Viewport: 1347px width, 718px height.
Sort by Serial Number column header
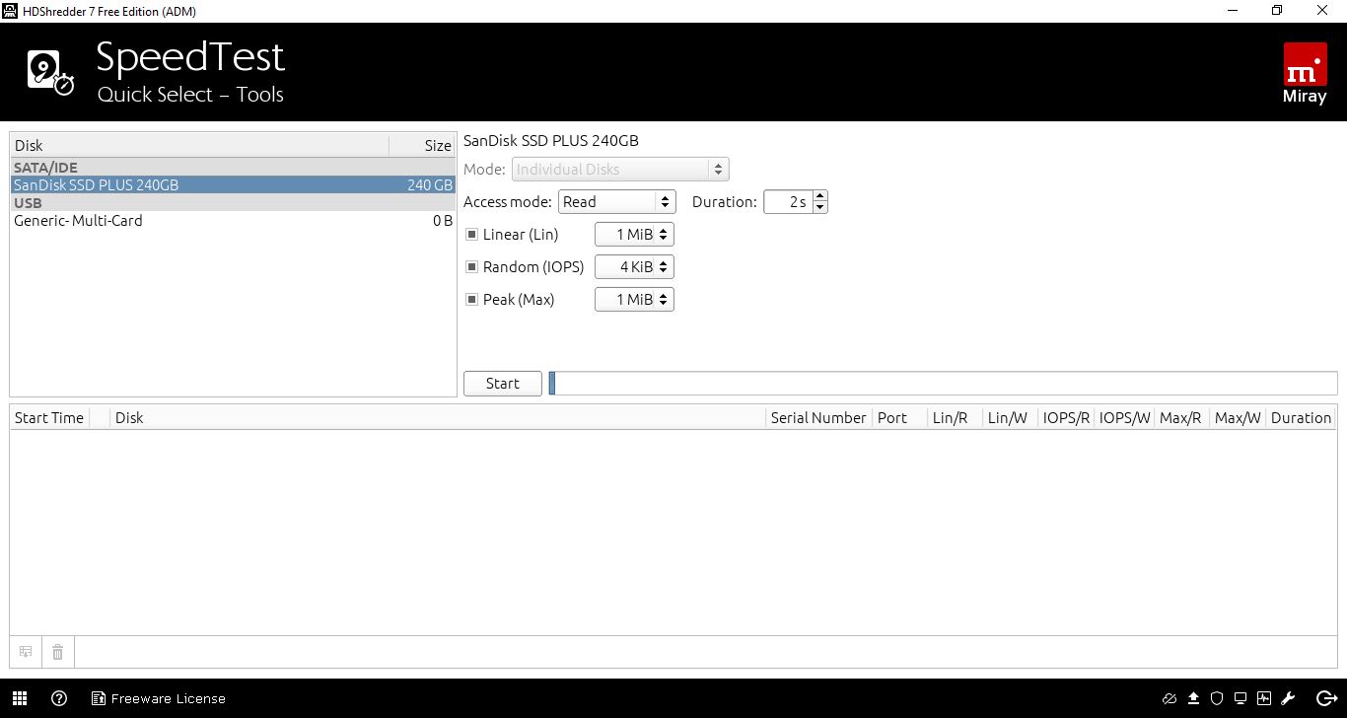click(x=818, y=417)
